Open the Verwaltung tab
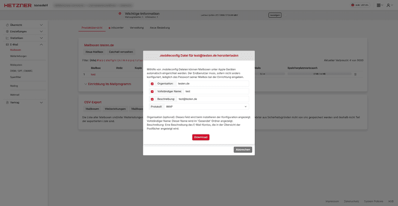This screenshot has width=398, height=206. pos(136,28)
